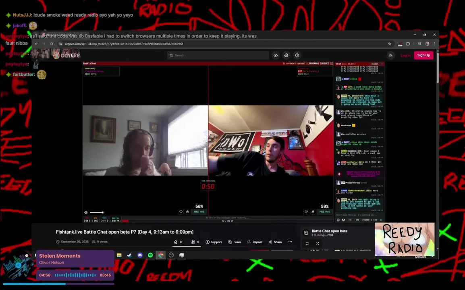Toggle playlist loop icon
The width and height of the screenshot is (465, 290).
pyautogui.click(x=307, y=243)
